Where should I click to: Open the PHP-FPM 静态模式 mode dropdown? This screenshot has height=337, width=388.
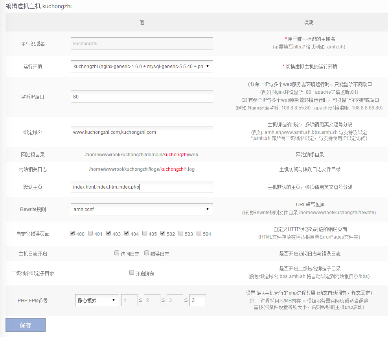click(97, 300)
